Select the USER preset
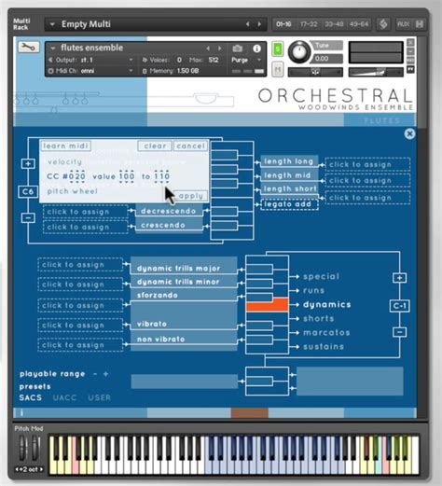This screenshot has width=442, height=486. tap(99, 397)
